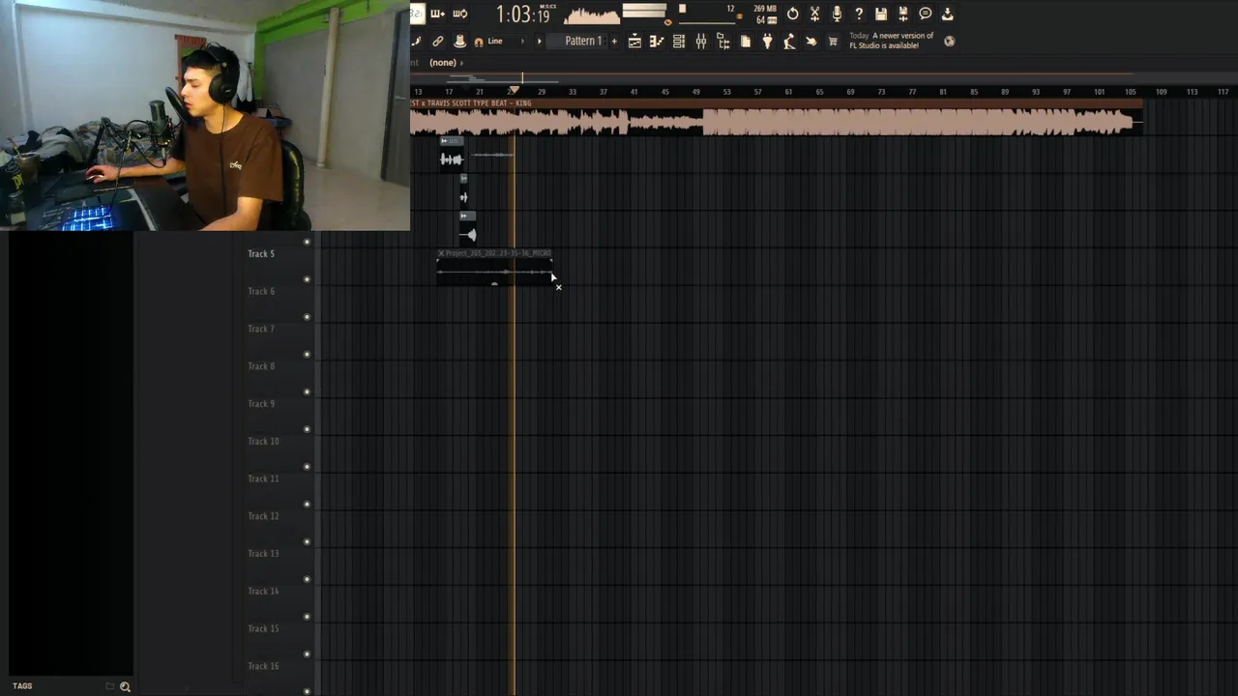Expand arrow next to (none)
The image size is (1238, 696).
point(462,63)
